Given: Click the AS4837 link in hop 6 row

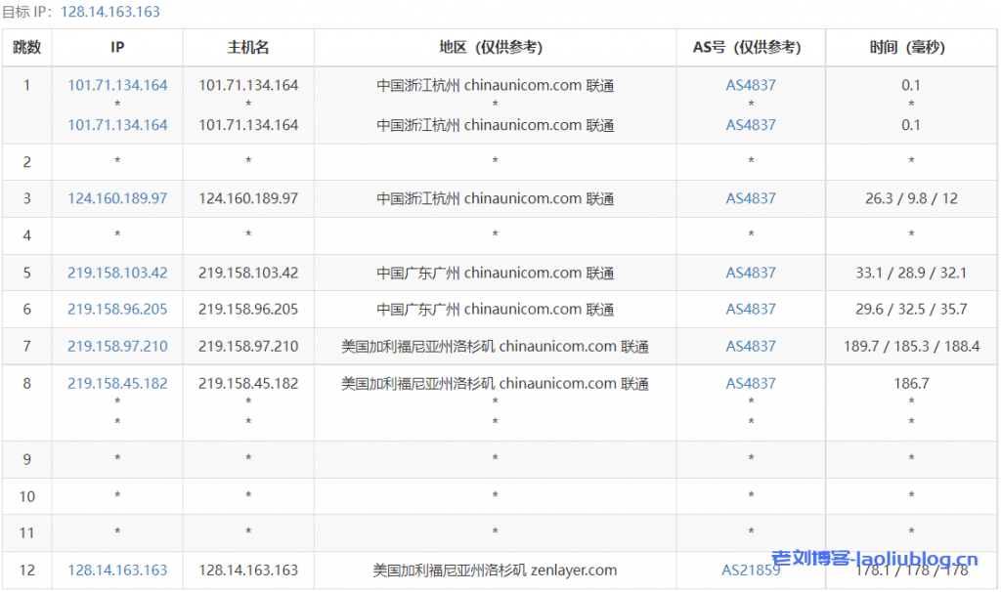Looking at the screenshot, I should point(751,309).
